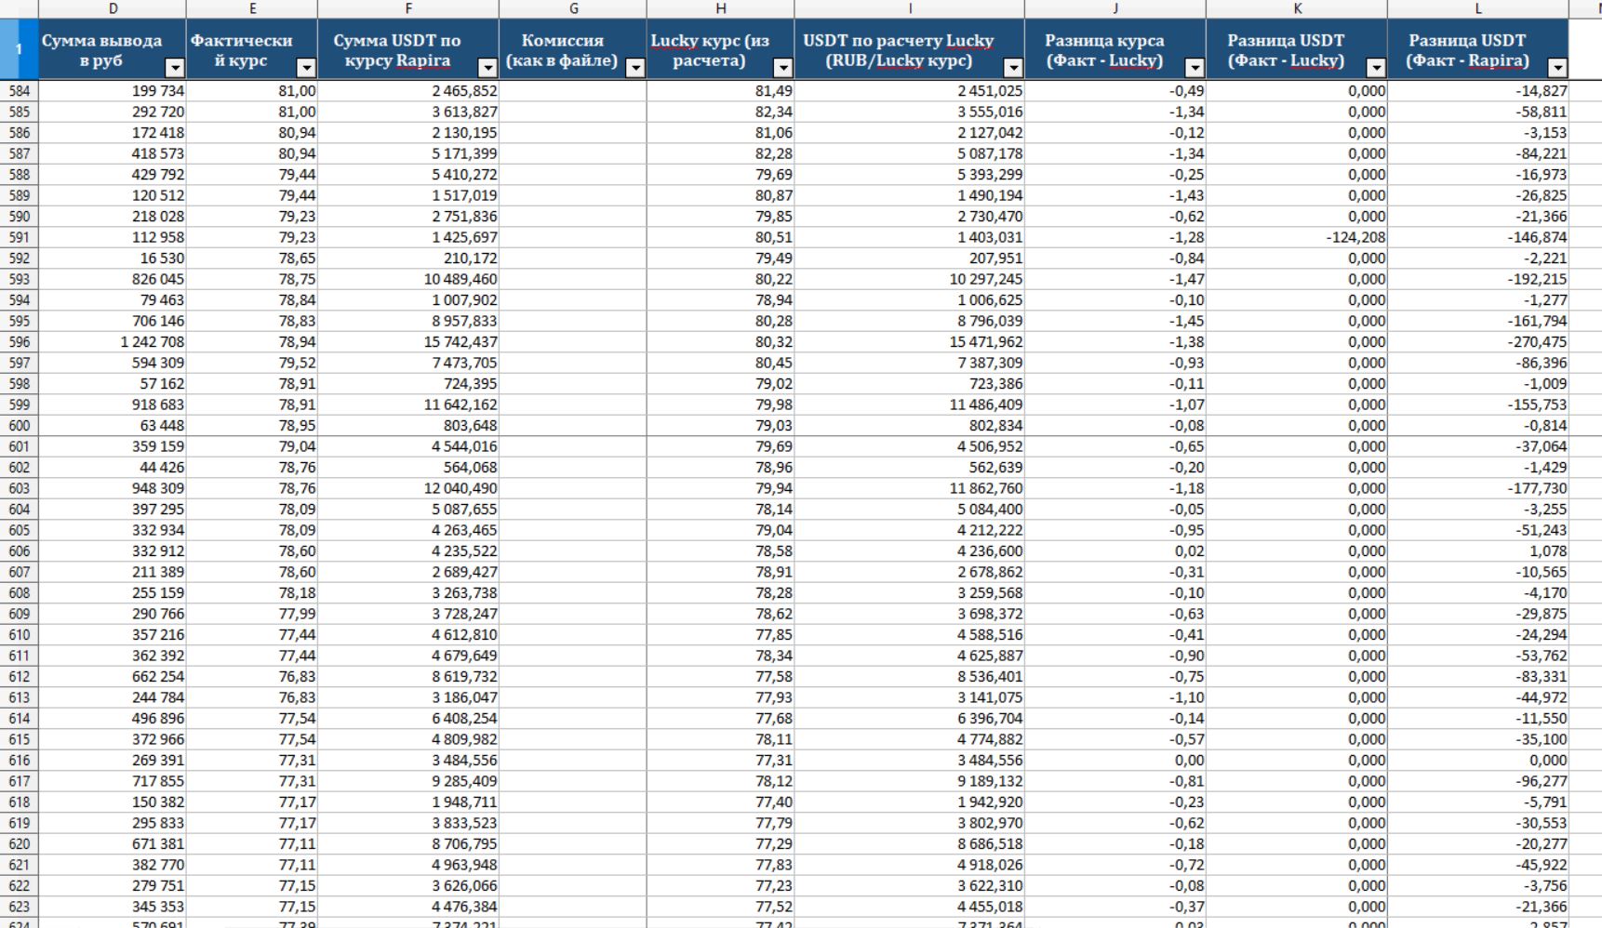The image size is (1602, 928).
Task: Select column D header
Action: point(113,8)
